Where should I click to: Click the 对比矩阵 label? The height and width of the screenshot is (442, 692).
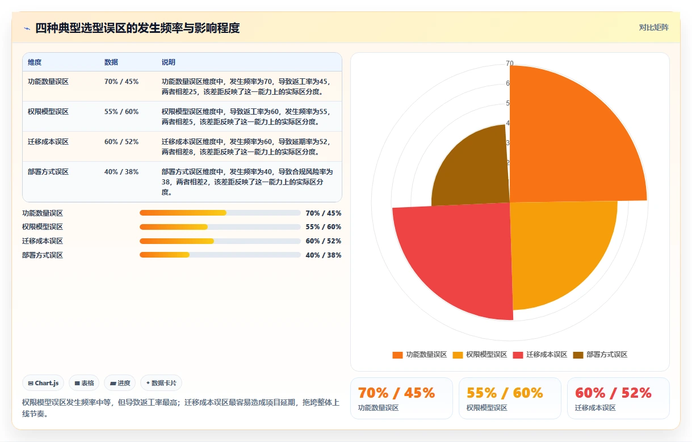tap(653, 27)
